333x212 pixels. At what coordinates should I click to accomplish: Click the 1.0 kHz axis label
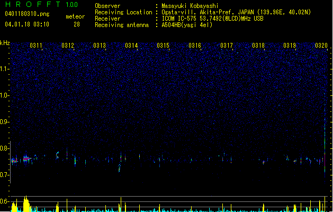point(4,95)
